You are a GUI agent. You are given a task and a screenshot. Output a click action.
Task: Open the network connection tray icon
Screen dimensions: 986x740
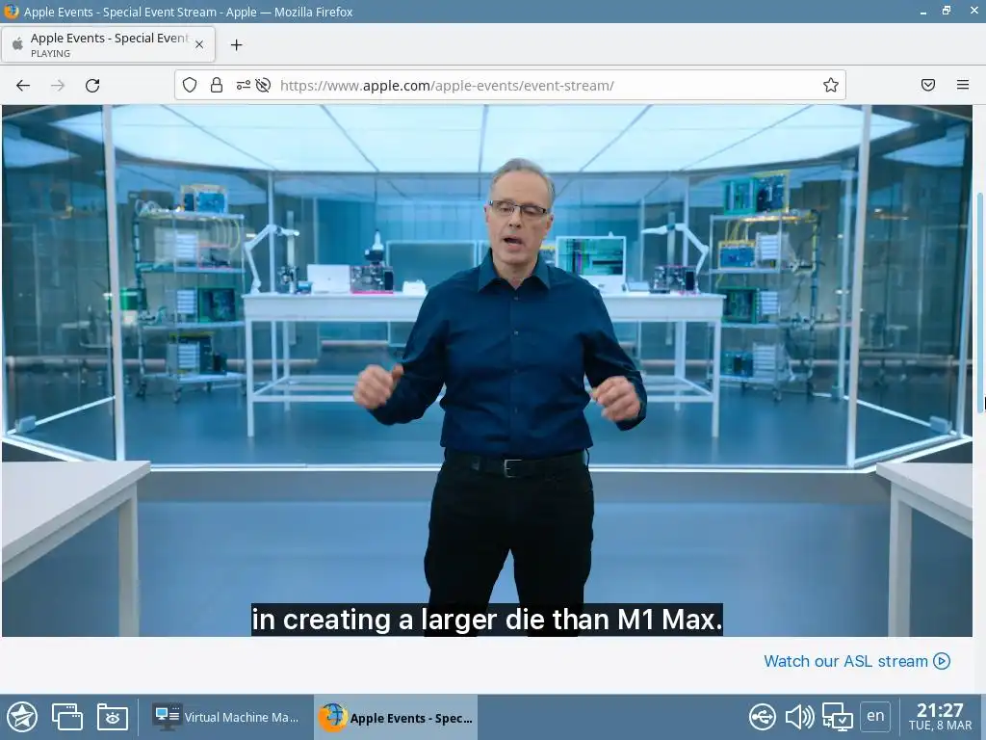838,717
